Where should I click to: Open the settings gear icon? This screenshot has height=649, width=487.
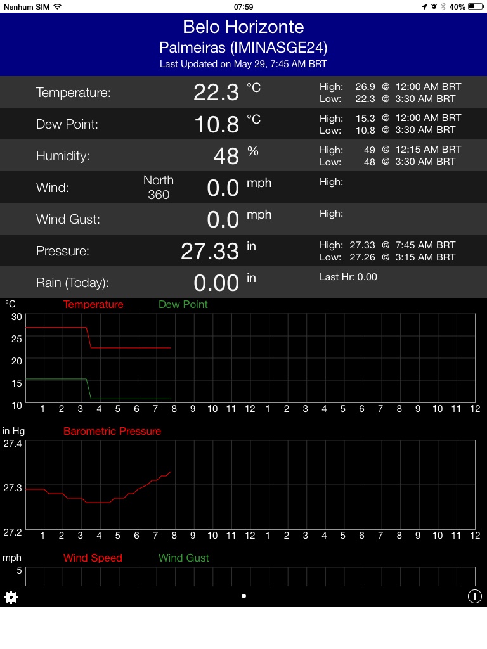(11, 597)
